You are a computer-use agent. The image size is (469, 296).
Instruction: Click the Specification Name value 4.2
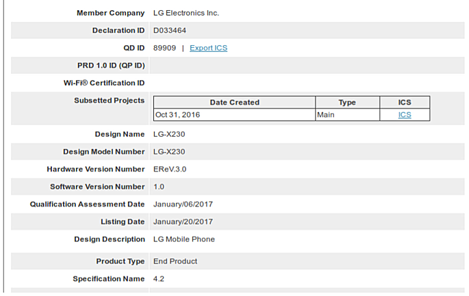point(159,279)
